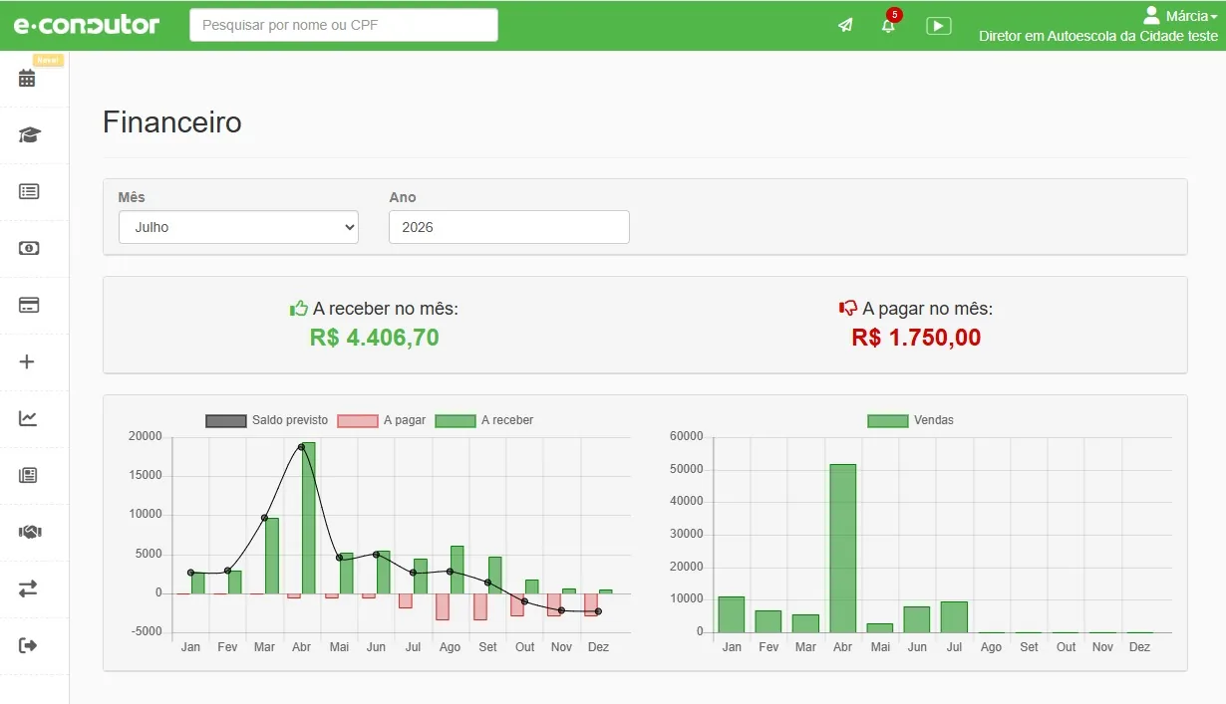This screenshot has height=704, width=1226.
Task: Click the A receber green legend swatch
Action: point(455,420)
